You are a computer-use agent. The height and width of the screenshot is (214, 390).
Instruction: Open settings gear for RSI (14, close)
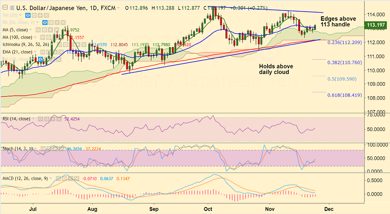click(47, 119)
